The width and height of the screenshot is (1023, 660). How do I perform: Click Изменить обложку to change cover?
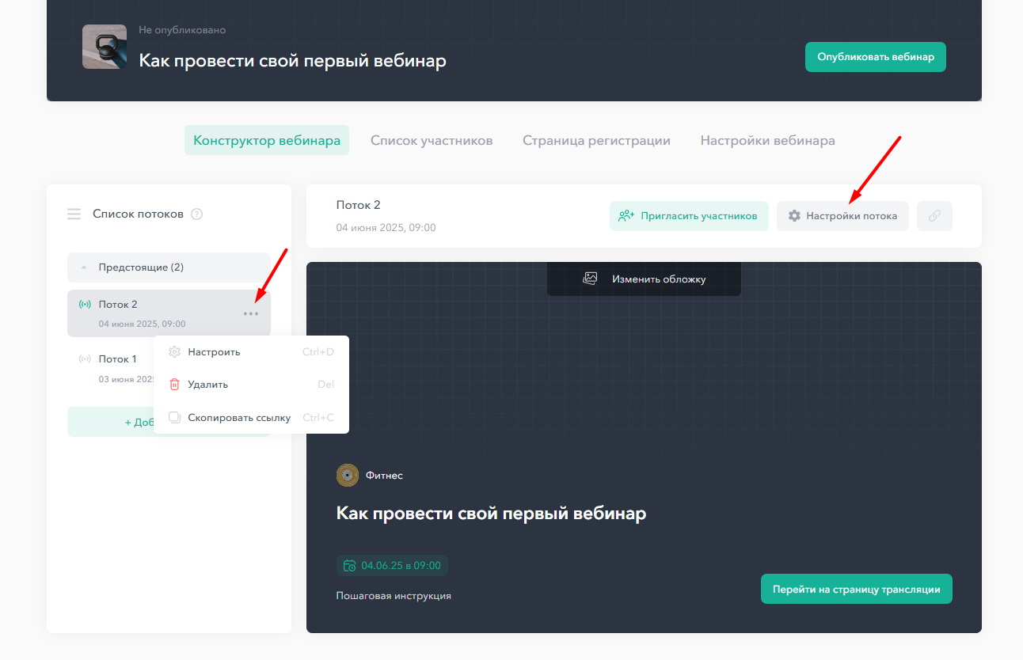[644, 279]
